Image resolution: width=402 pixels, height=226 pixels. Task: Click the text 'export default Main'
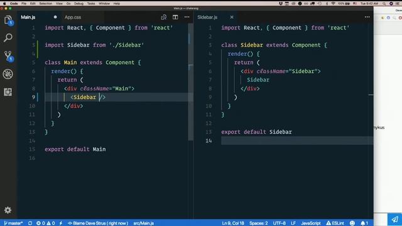coord(75,149)
